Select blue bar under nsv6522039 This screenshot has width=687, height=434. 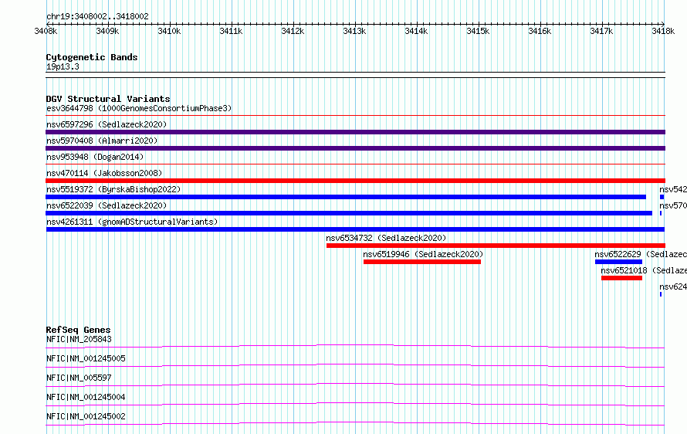tap(349, 213)
